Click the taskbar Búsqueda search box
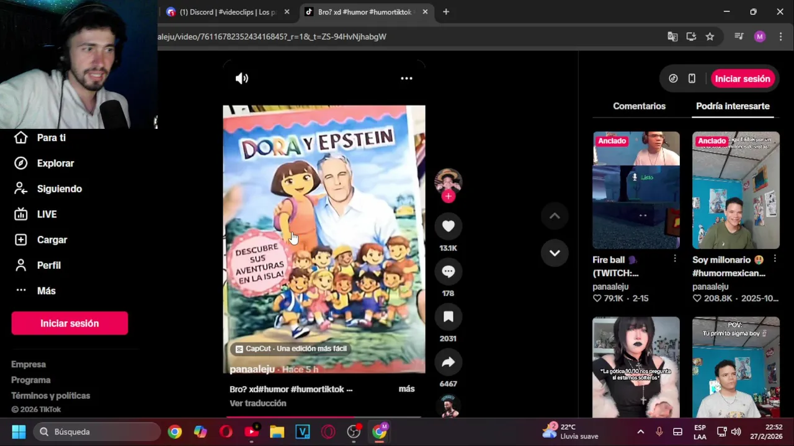This screenshot has width=794, height=446. pyautogui.click(x=97, y=432)
